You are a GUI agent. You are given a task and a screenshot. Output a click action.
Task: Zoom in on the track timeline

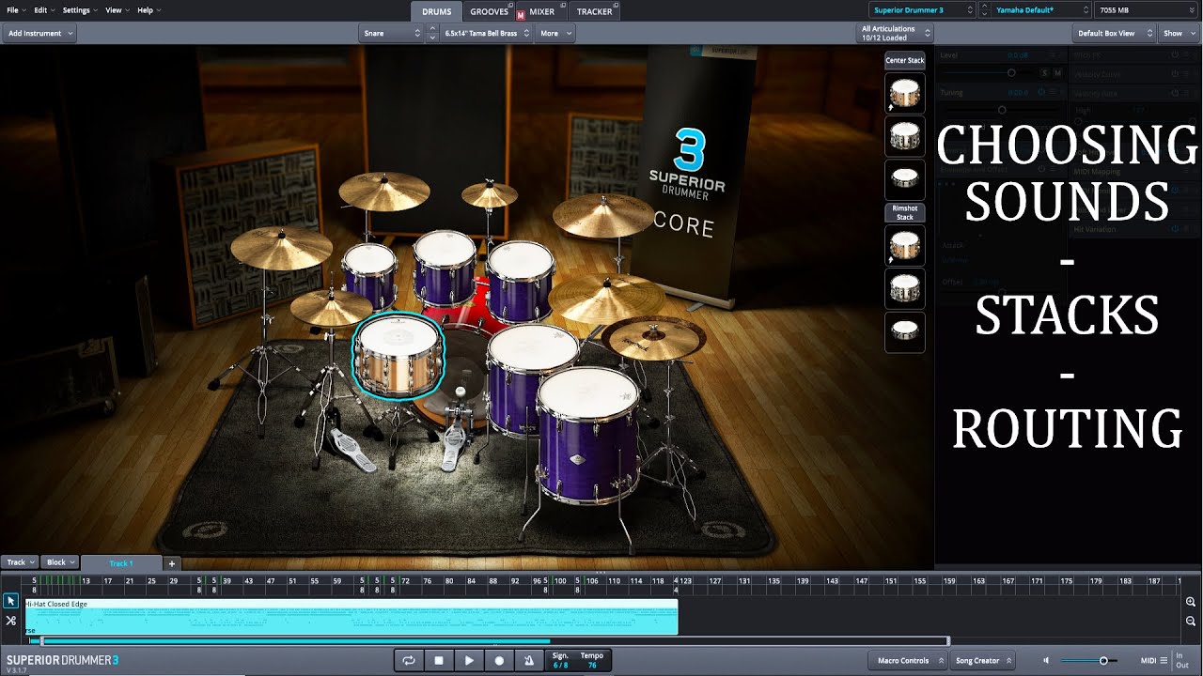click(x=1191, y=602)
